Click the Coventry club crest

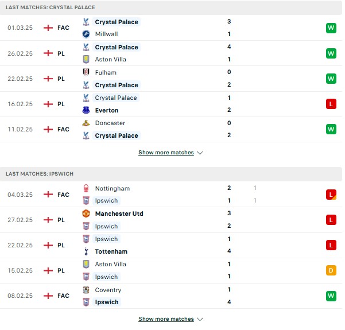[x=86, y=290]
